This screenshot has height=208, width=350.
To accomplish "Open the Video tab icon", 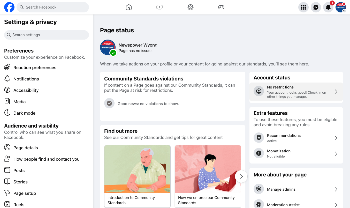I will click(159, 7).
